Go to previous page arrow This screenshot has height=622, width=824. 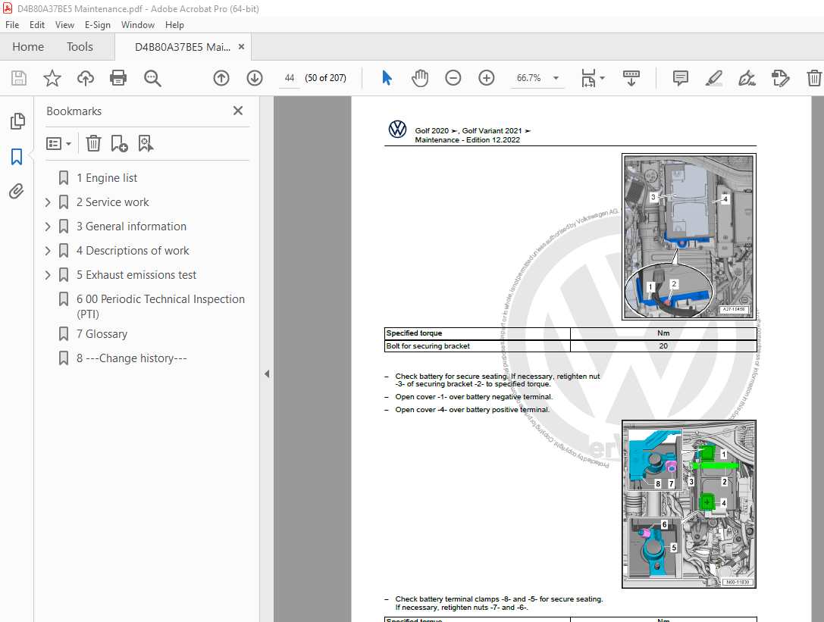tap(221, 78)
